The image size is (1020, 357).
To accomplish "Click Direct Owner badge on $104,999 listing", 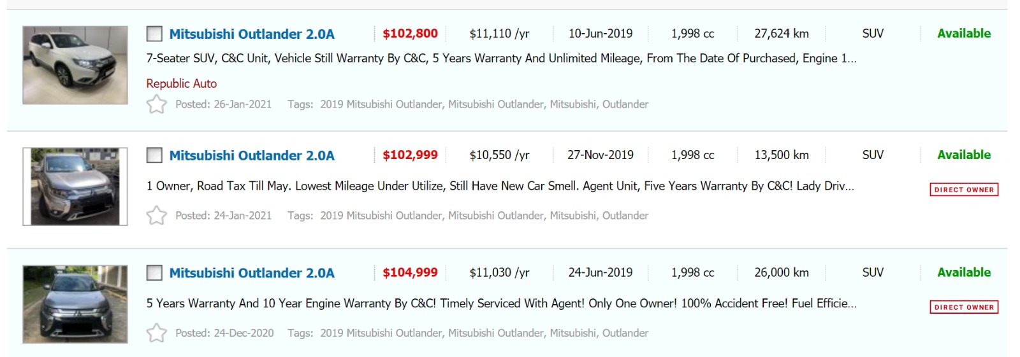I will (x=964, y=307).
